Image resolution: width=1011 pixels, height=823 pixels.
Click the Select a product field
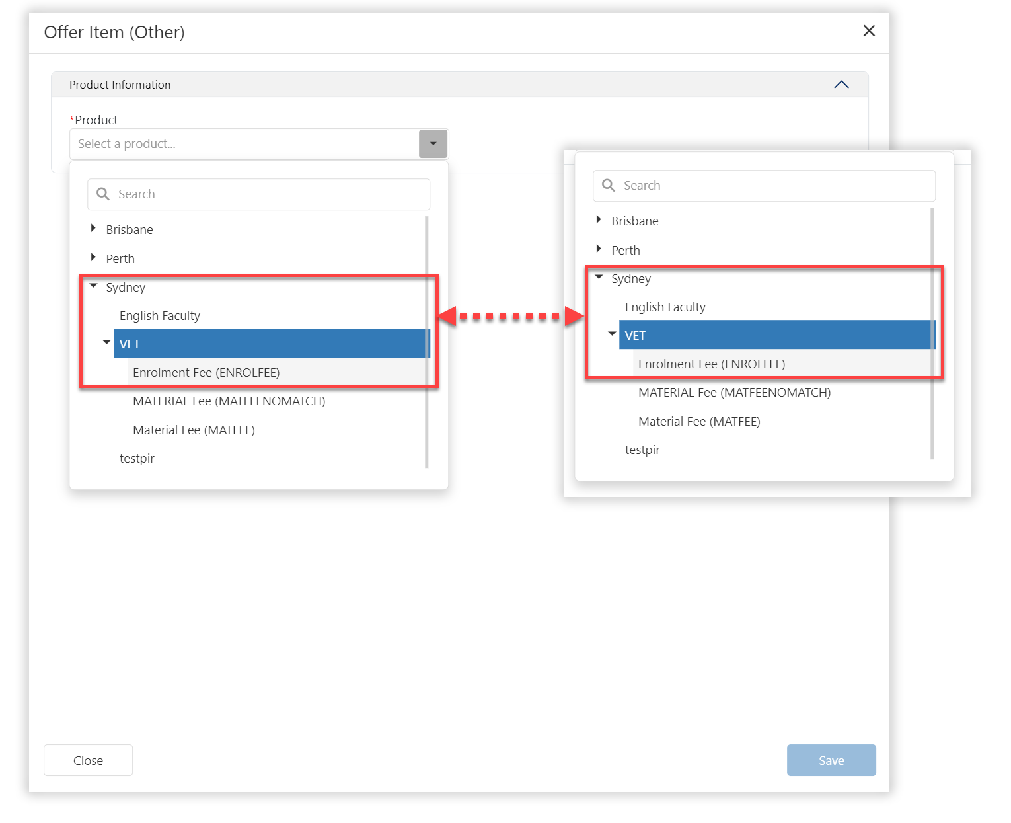(x=244, y=143)
